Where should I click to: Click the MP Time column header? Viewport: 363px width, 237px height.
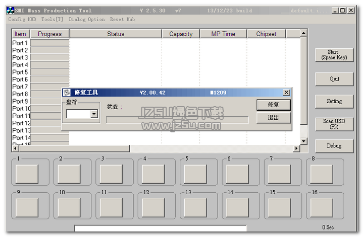click(223, 34)
